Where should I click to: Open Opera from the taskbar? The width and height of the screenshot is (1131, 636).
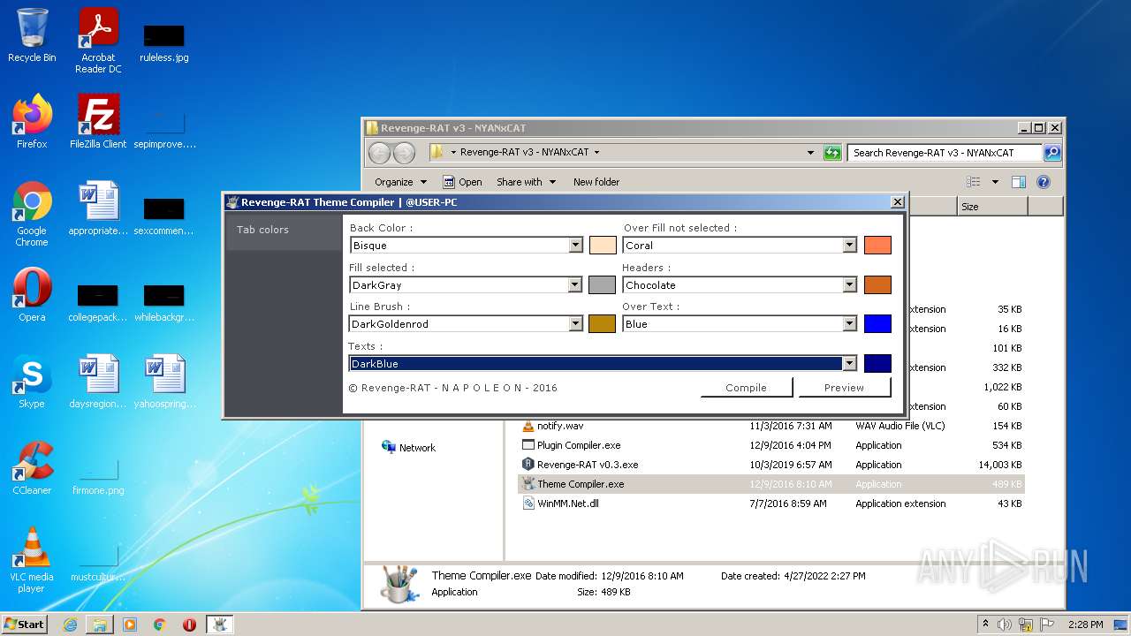pos(189,625)
